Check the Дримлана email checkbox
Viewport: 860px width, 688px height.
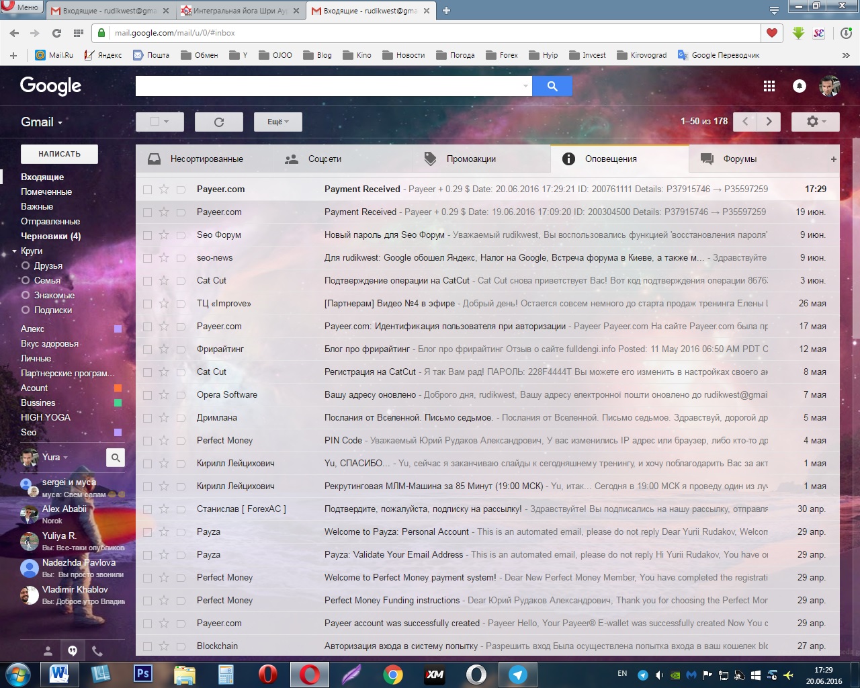147,418
